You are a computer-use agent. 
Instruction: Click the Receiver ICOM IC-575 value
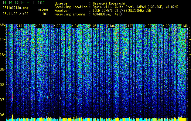coord(122,11)
